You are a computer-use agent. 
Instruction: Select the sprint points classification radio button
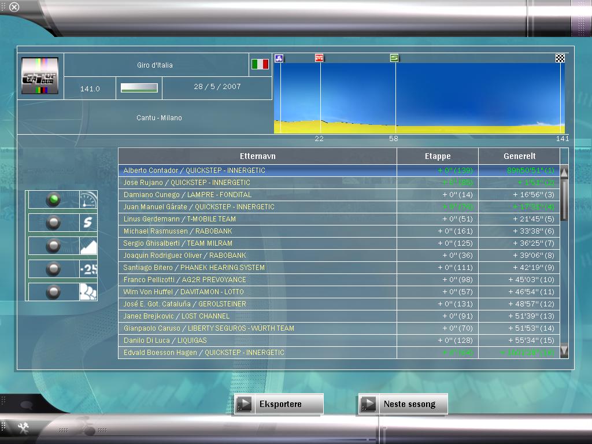[x=54, y=223]
